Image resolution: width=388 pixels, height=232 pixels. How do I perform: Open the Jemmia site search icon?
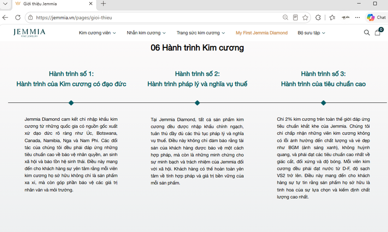[x=367, y=33]
